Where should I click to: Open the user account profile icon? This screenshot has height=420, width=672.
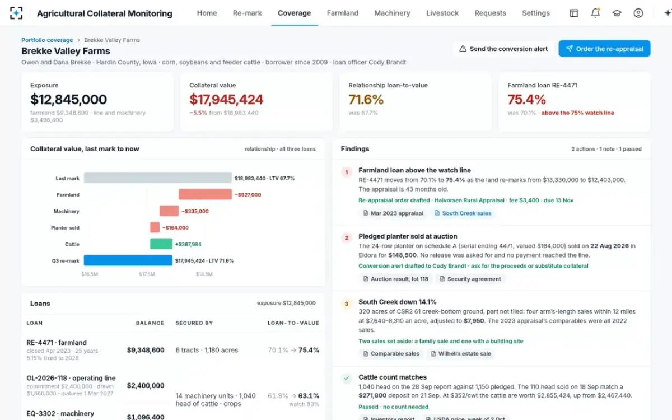point(638,13)
